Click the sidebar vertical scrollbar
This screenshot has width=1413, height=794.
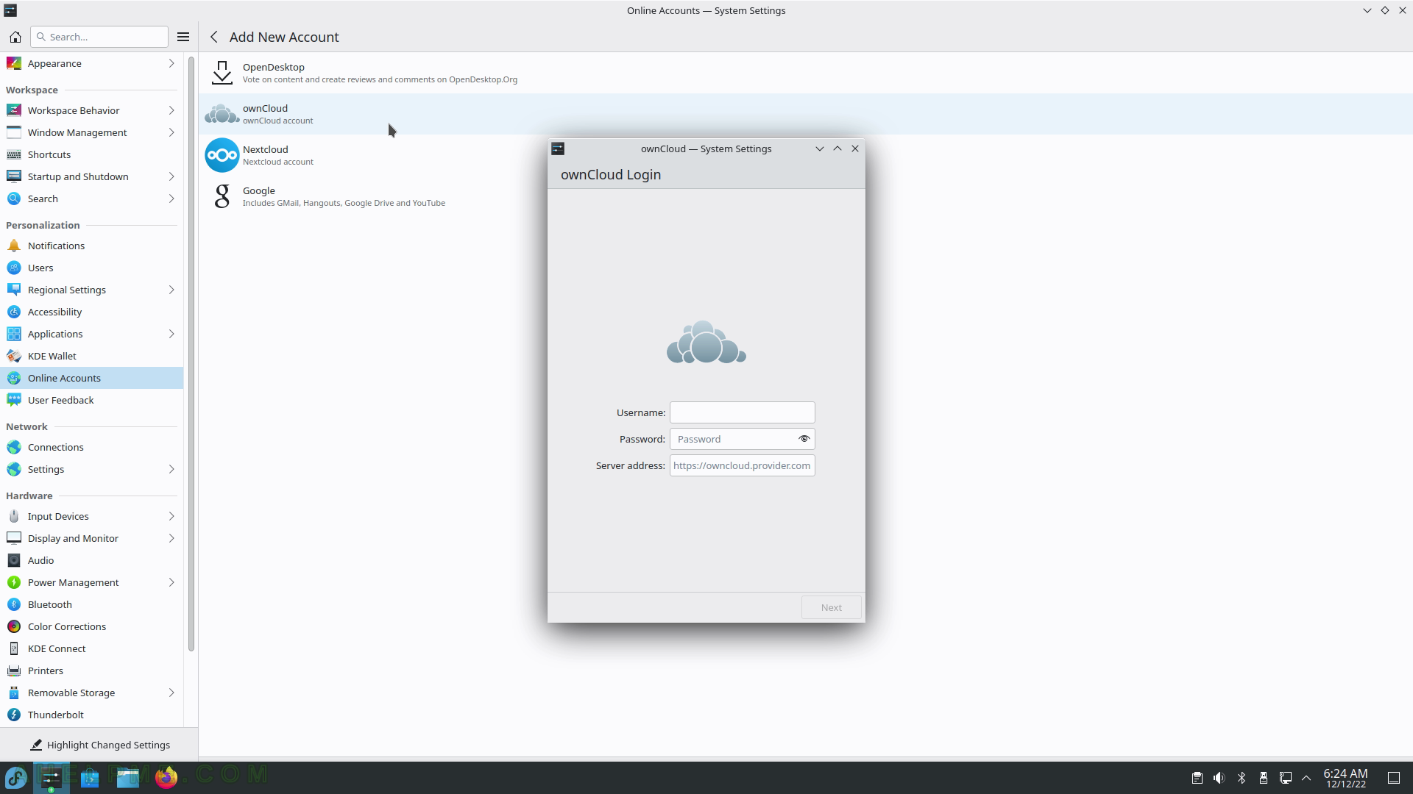(x=191, y=354)
